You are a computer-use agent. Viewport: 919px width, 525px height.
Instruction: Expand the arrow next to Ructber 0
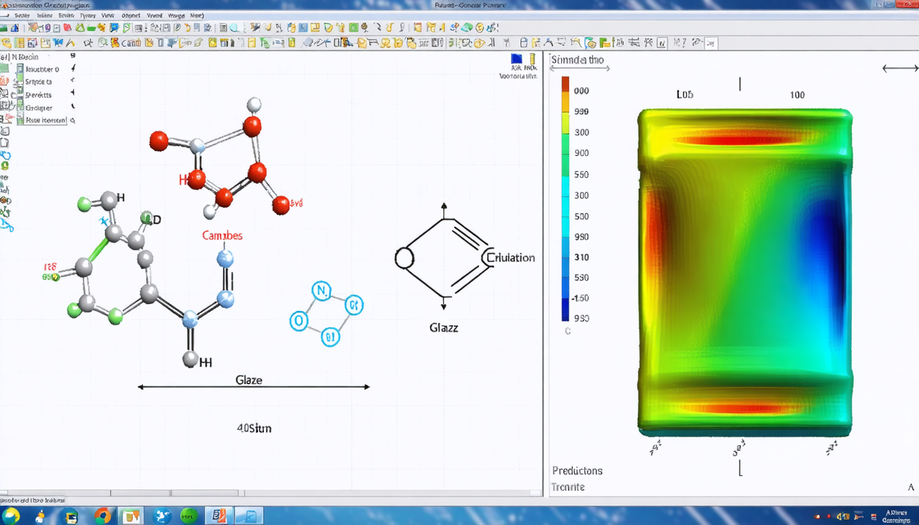click(x=72, y=69)
